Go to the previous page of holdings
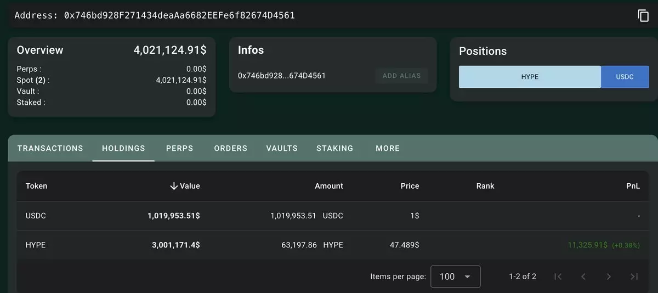Screen dimensions: 658x293 [x=583, y=277]
